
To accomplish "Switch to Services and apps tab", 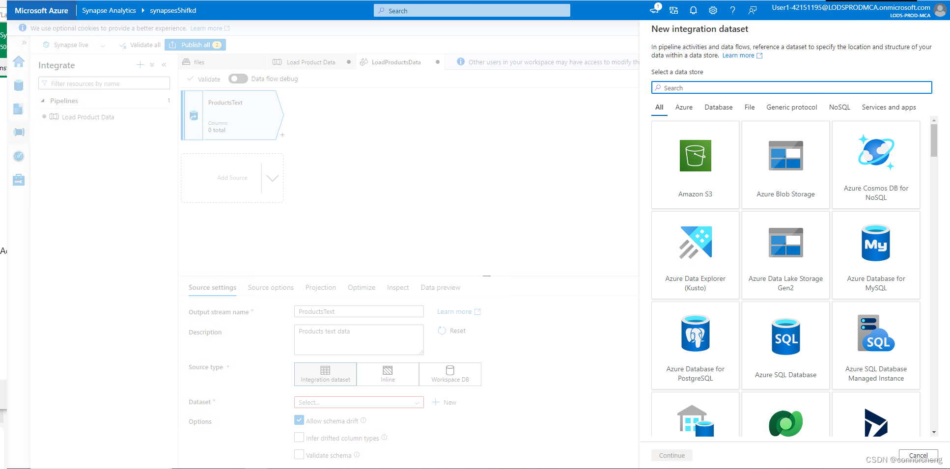I will coord(889,107).
